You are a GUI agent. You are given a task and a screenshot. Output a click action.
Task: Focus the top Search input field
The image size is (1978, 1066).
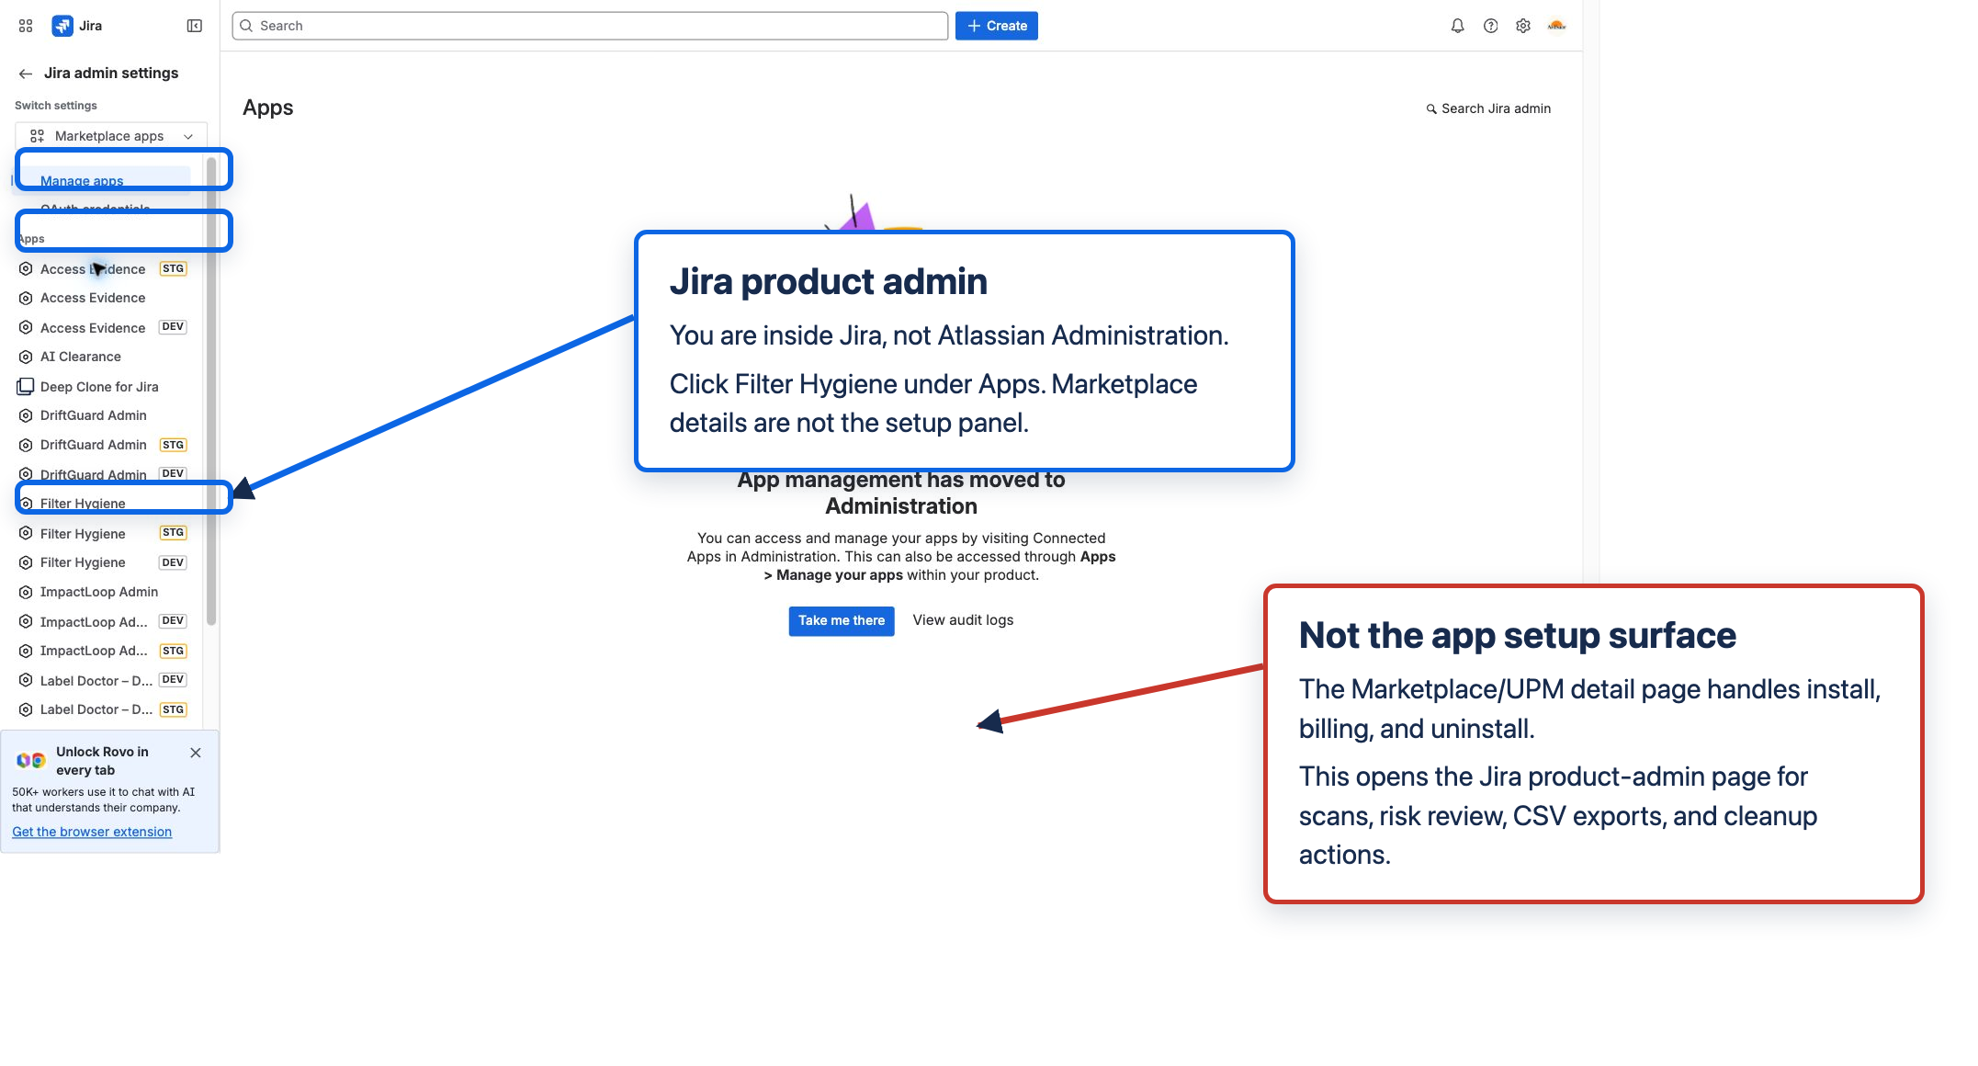point(590,26)
